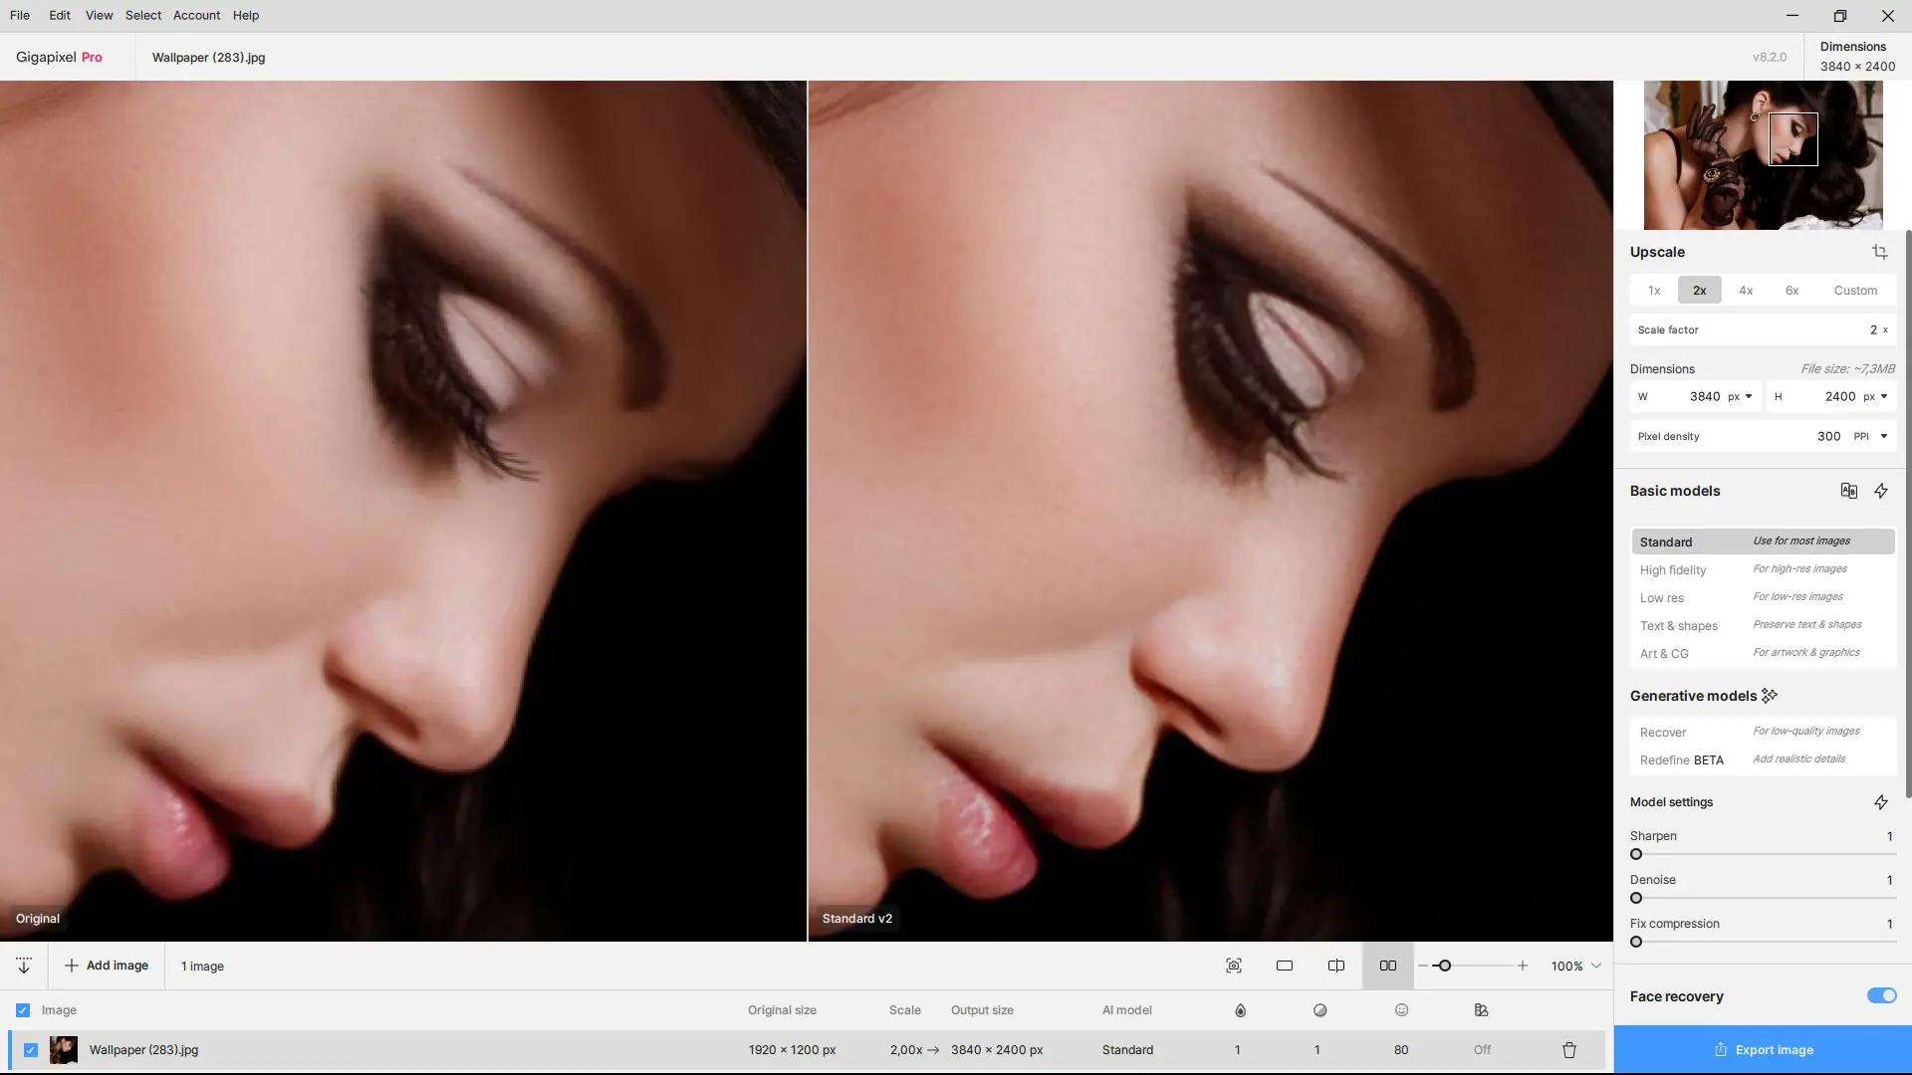
Task: Click the lightning icon beside Model settings
Action: 1880,802
